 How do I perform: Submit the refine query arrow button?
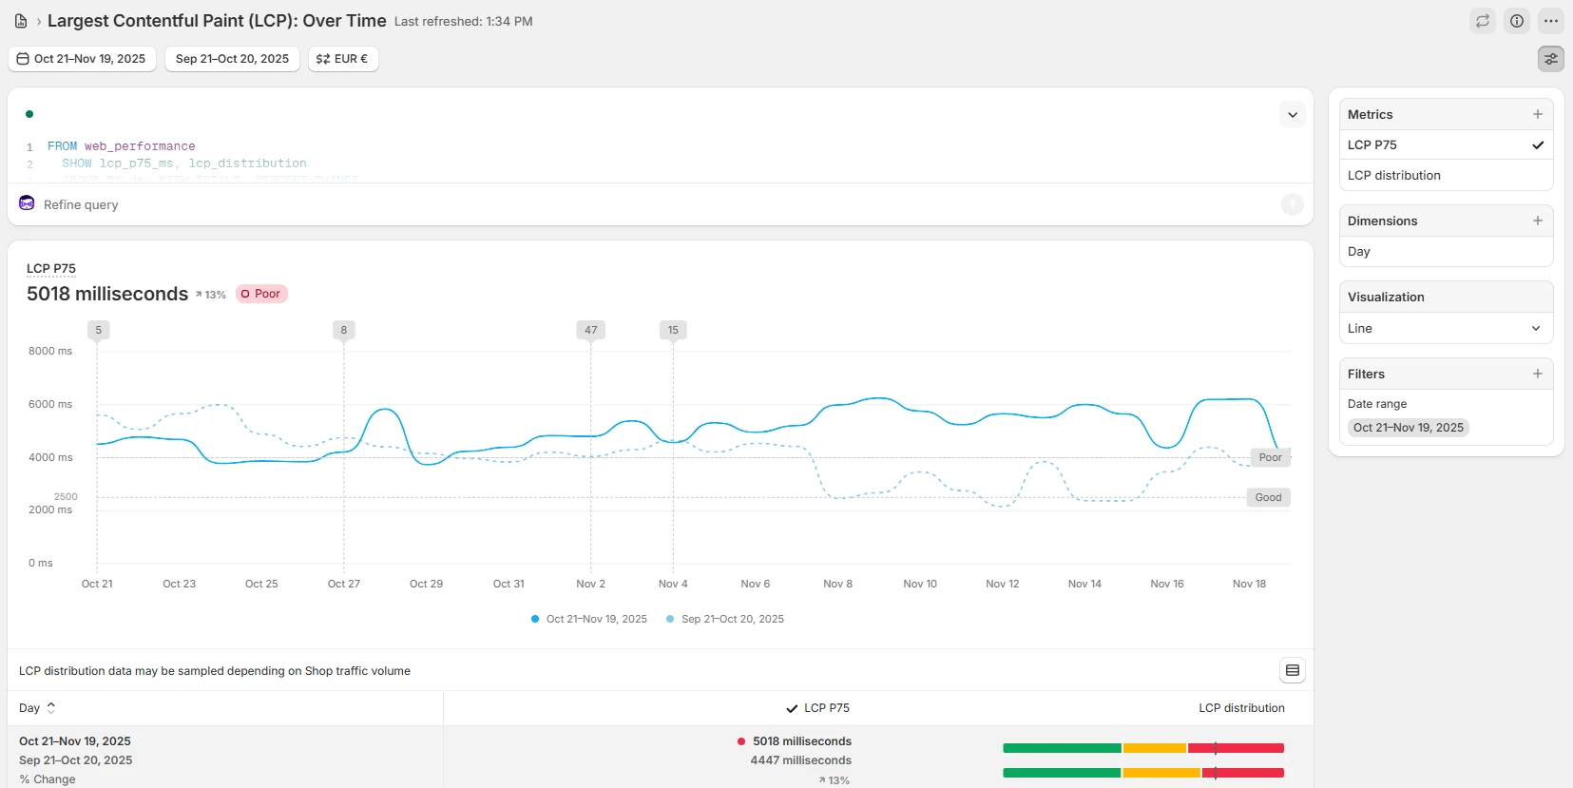(x=1293, y=204)
